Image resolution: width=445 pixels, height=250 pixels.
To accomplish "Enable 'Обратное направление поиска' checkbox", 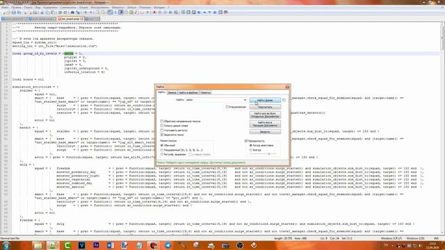I will [x=162, y=122].
